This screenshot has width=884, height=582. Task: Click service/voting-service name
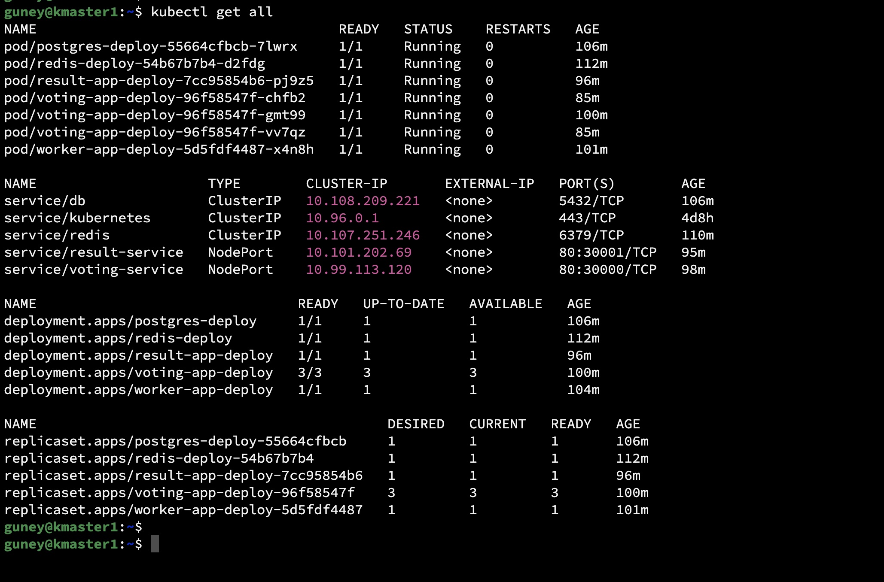(94, 270)
